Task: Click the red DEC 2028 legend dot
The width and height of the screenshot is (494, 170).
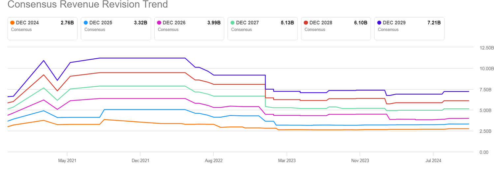Action: point(306,23)
